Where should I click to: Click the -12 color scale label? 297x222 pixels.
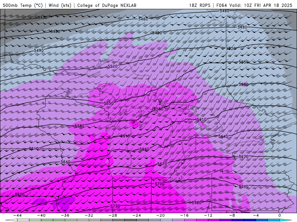(208, 215)
